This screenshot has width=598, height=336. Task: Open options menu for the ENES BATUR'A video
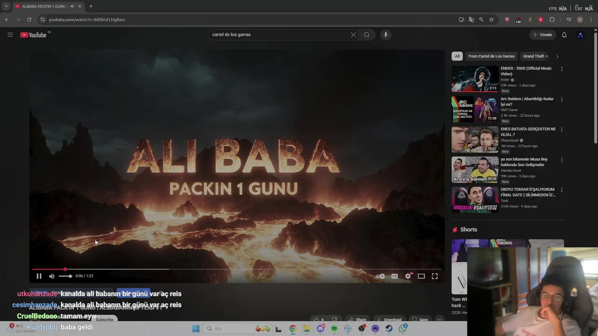562,130
